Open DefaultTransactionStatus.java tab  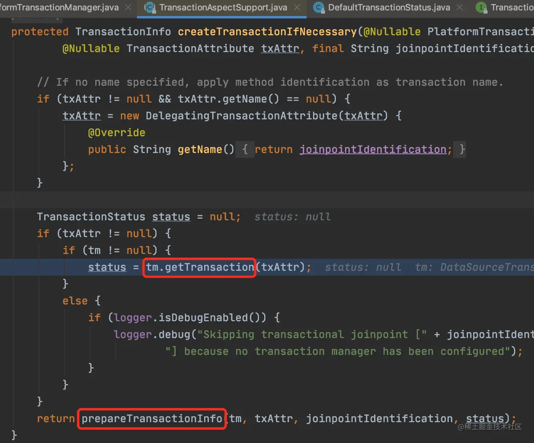[x=389, y=8]
